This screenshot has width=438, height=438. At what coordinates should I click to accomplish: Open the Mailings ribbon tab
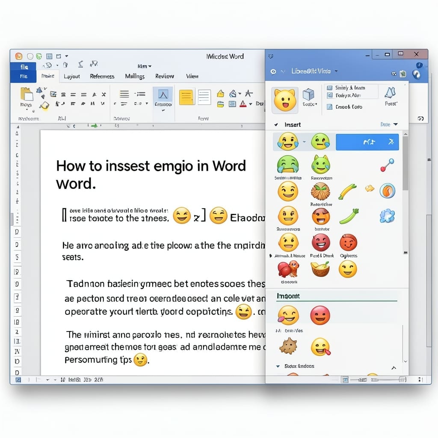coord(135,76)
